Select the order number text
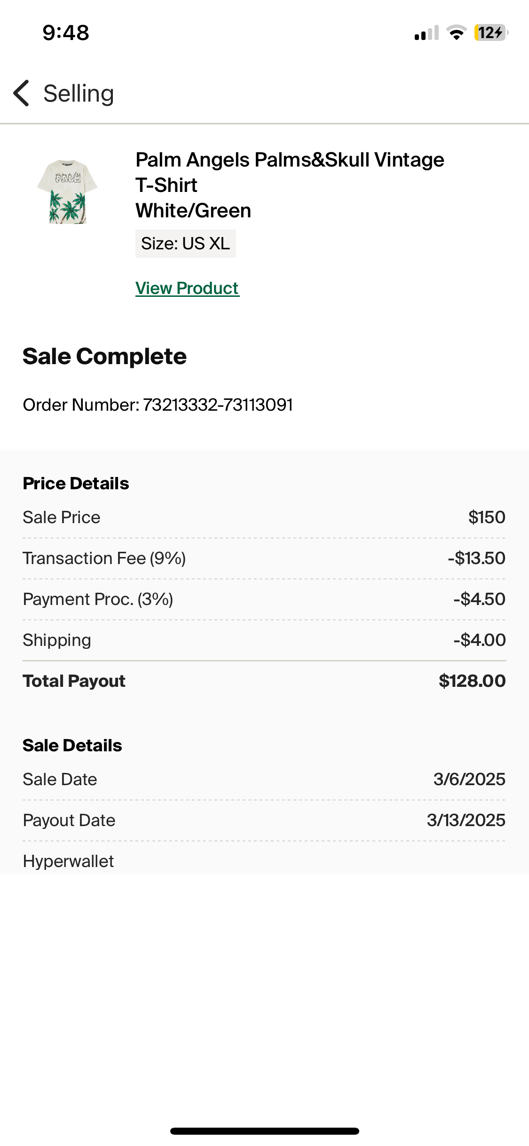This screenshot has height=1146, width=529. (x=158, y=405)
